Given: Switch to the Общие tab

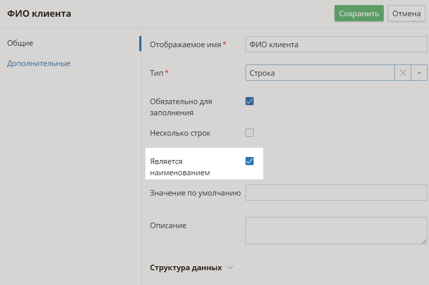Looking at the screenshot, I should tap(20, 43).
